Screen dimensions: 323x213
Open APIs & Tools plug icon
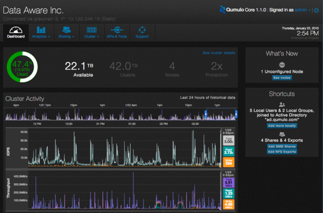[x=117, y=30]
